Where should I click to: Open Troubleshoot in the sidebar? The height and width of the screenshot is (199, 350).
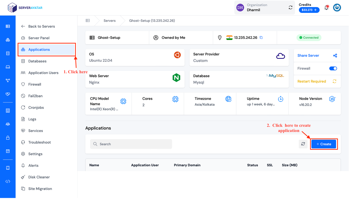pyautogui.click(x=36, y=142)
